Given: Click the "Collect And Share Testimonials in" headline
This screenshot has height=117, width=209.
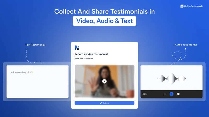Looking at the screenshot, I should [104, 11].
